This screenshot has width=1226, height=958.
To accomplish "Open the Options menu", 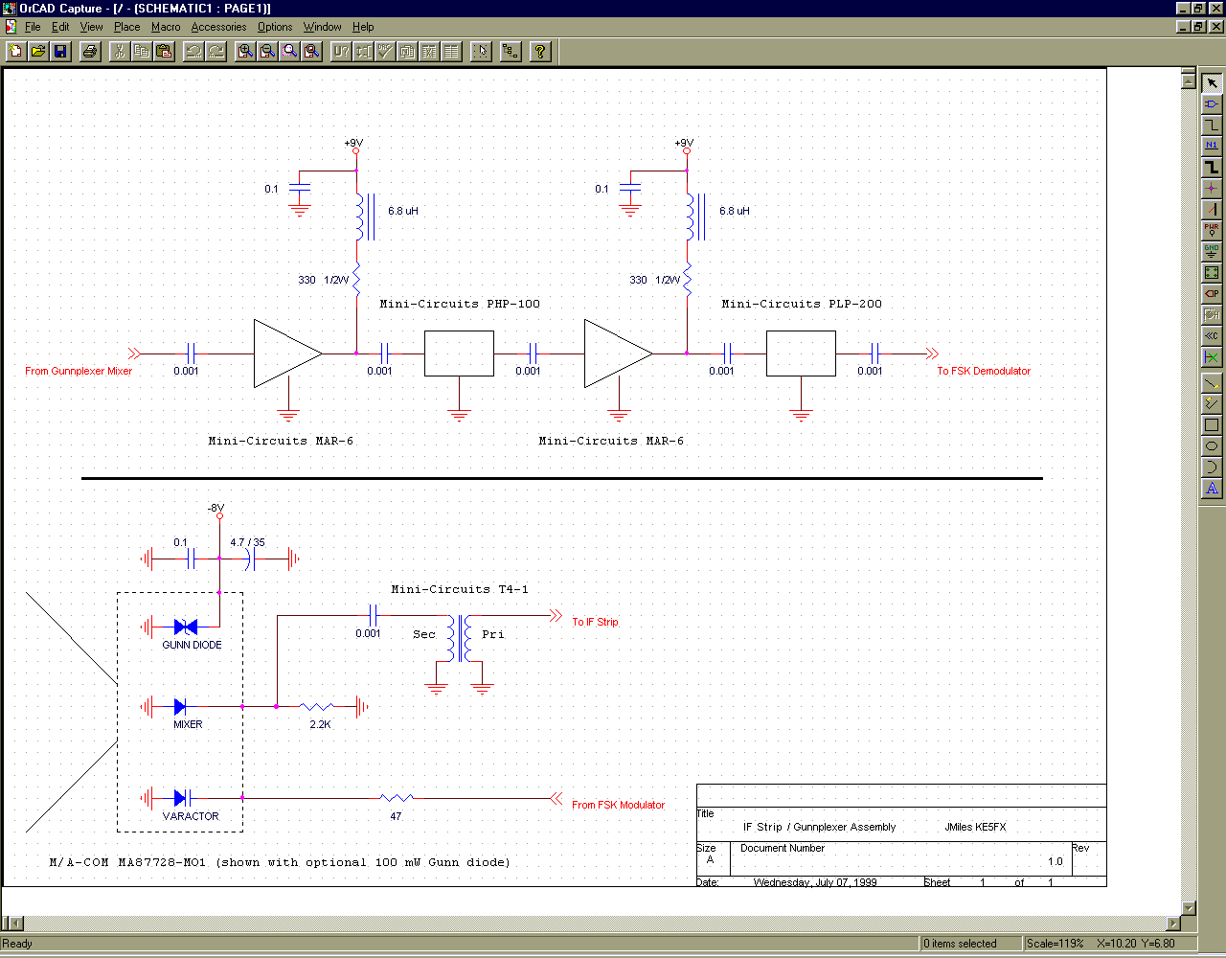I will tap(275, 27).
